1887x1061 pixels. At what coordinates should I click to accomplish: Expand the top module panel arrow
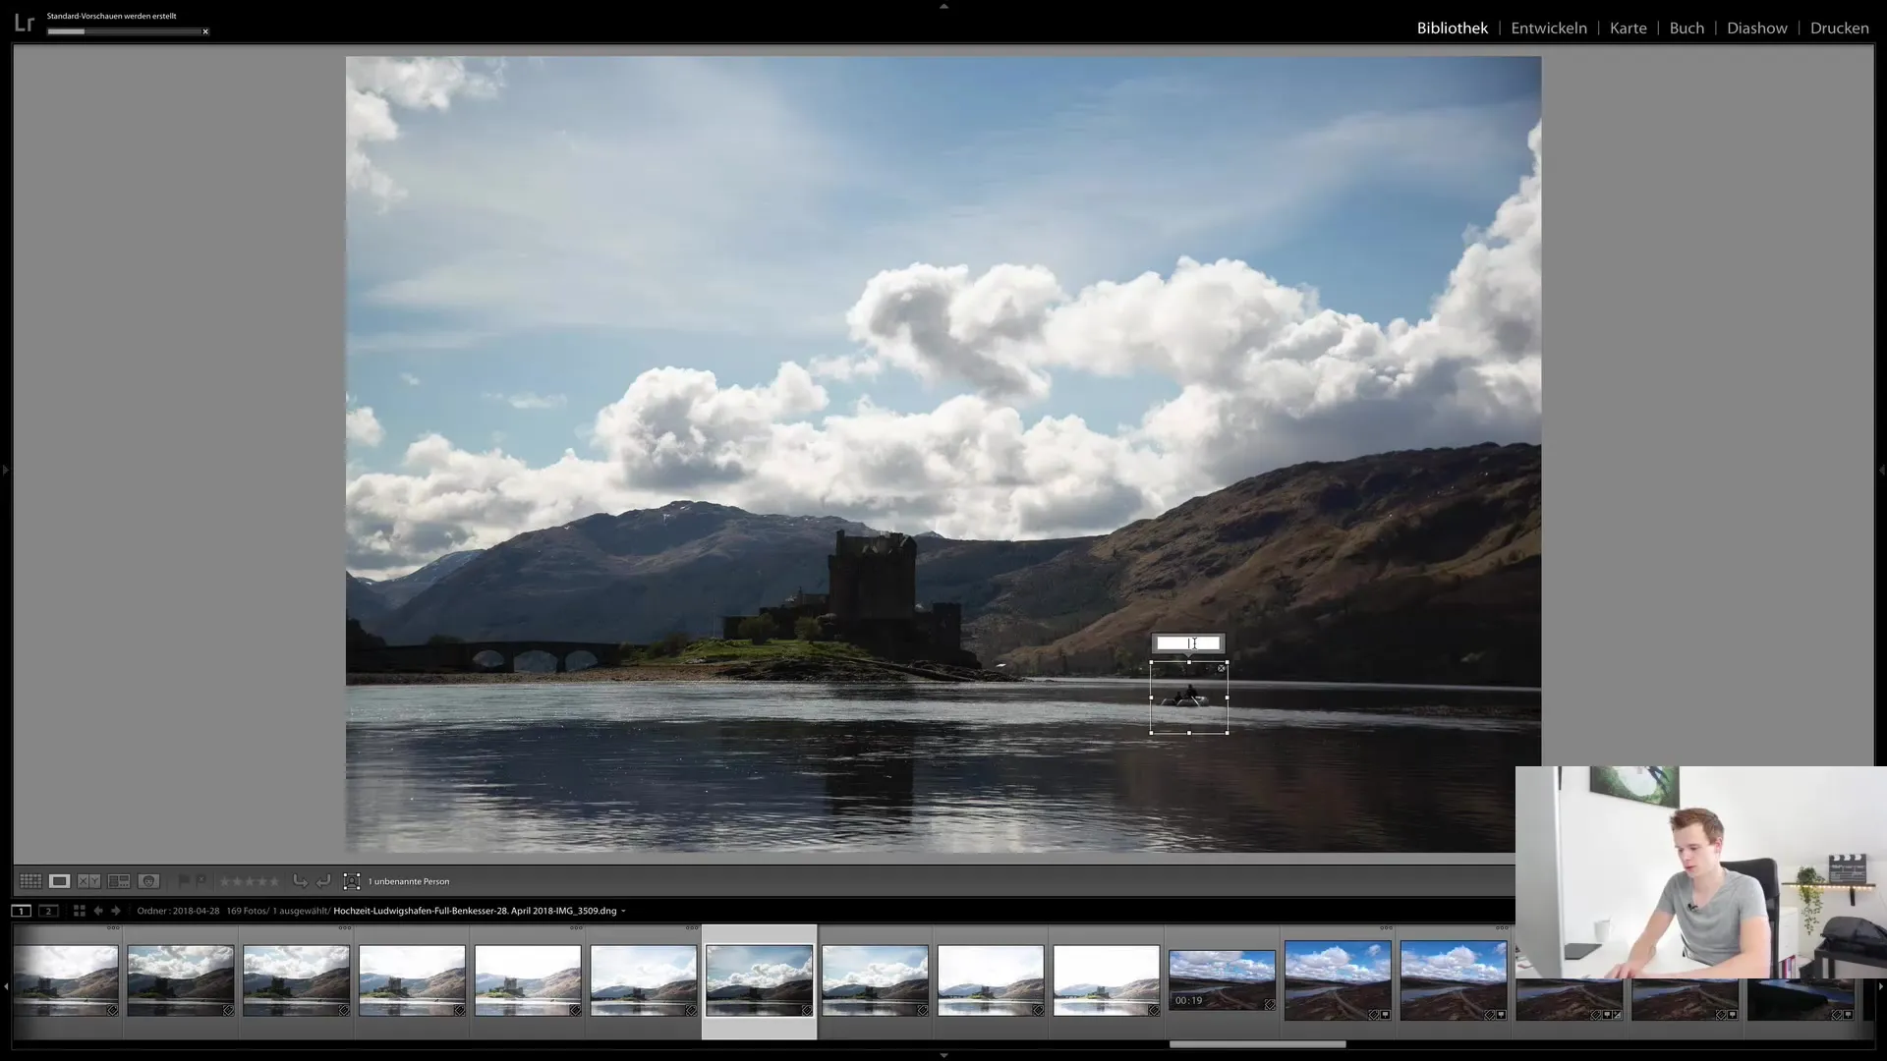943,6
